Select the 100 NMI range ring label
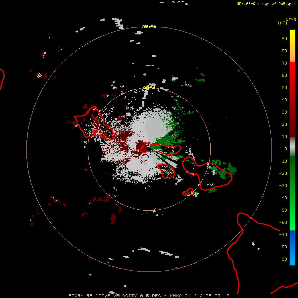 coord(149,26)
